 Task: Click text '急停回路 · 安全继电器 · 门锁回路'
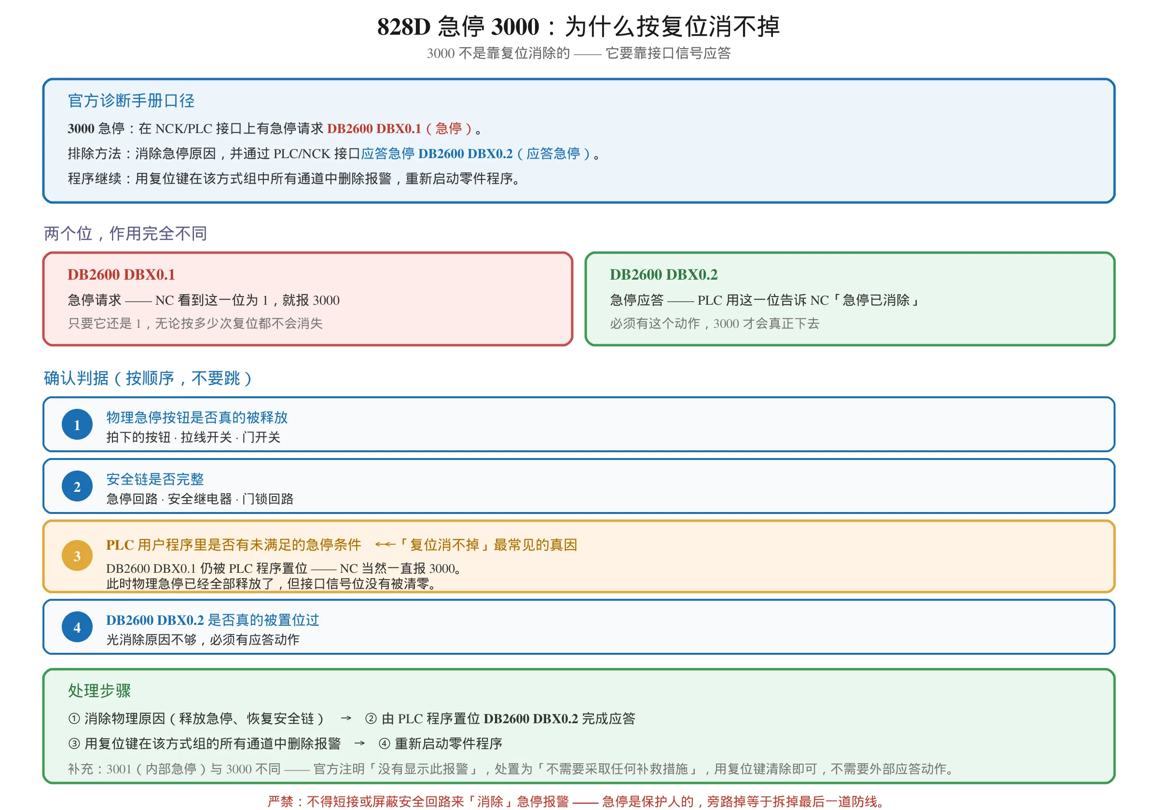(200, 499)
